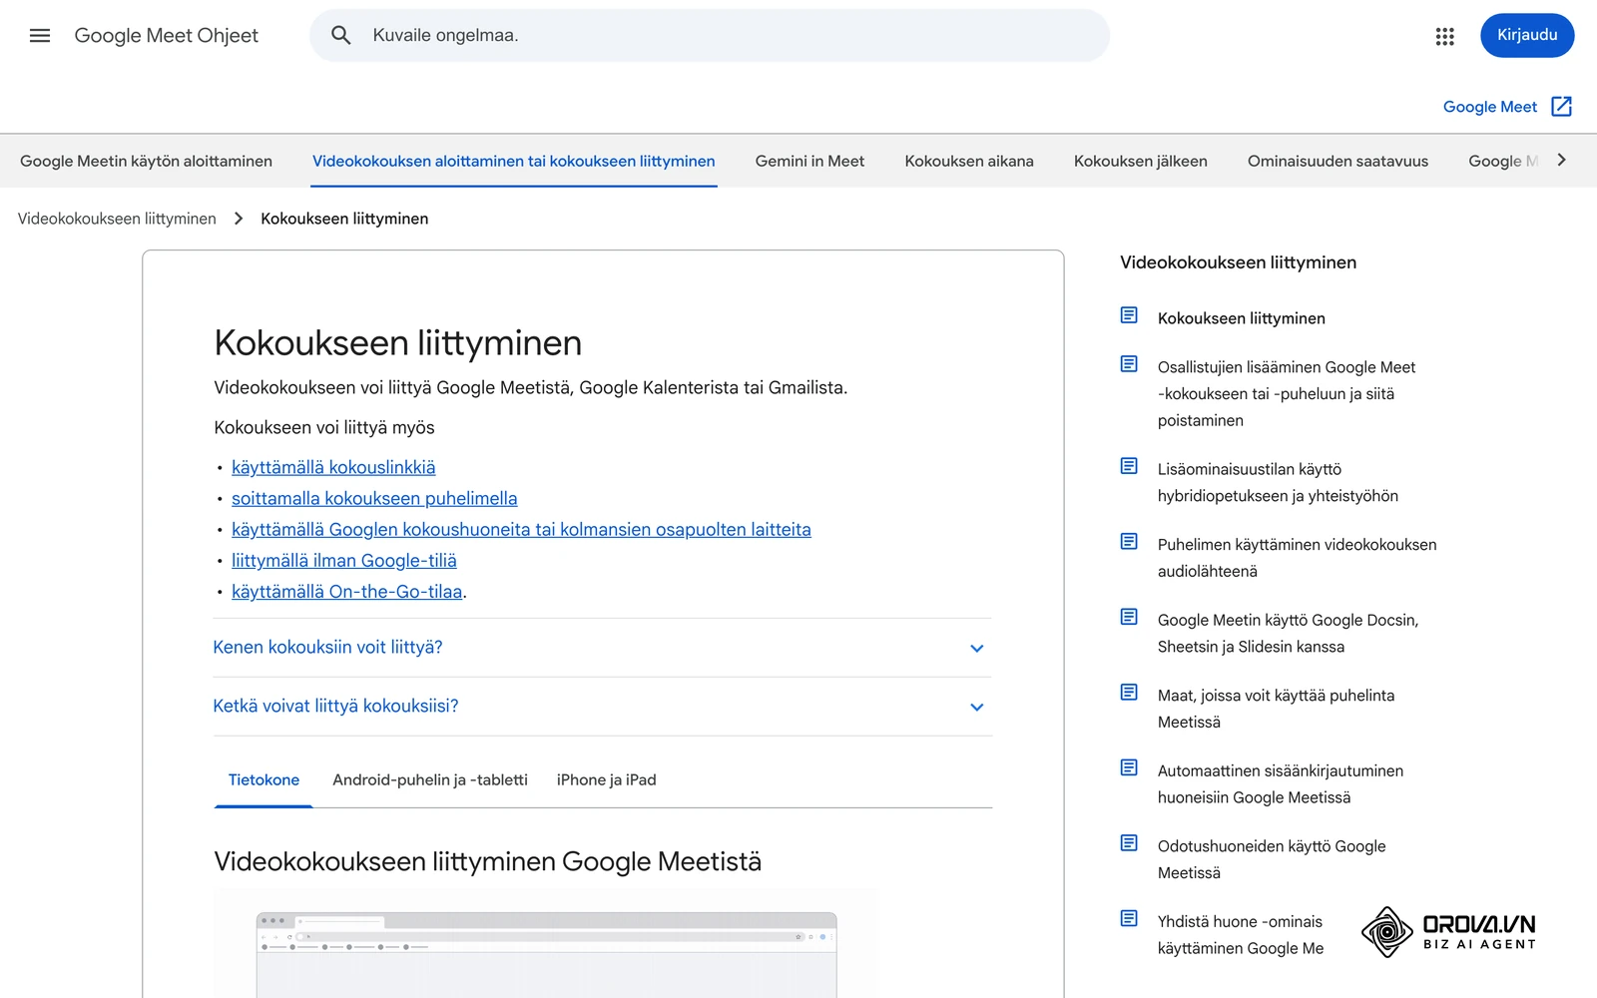Switch to iPhone ja iPad tab
This screenshot has width=1597, height=998.
[x=607, y=780]
